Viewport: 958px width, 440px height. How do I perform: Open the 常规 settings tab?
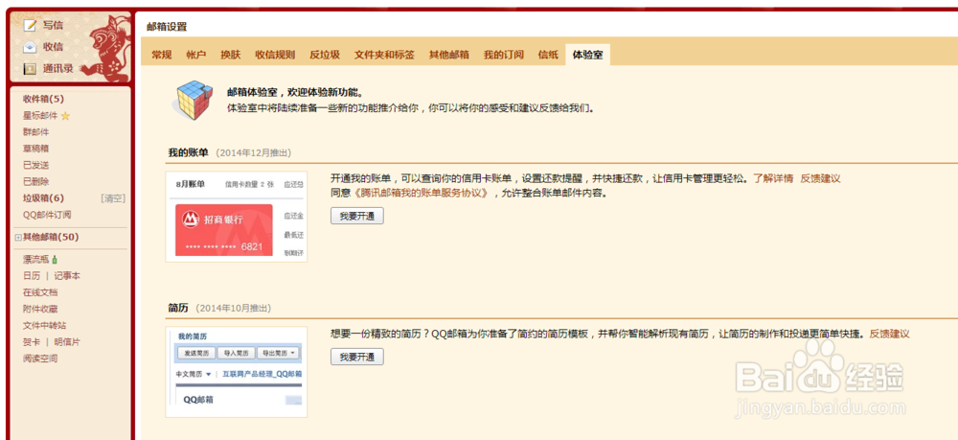click(161, 55)
